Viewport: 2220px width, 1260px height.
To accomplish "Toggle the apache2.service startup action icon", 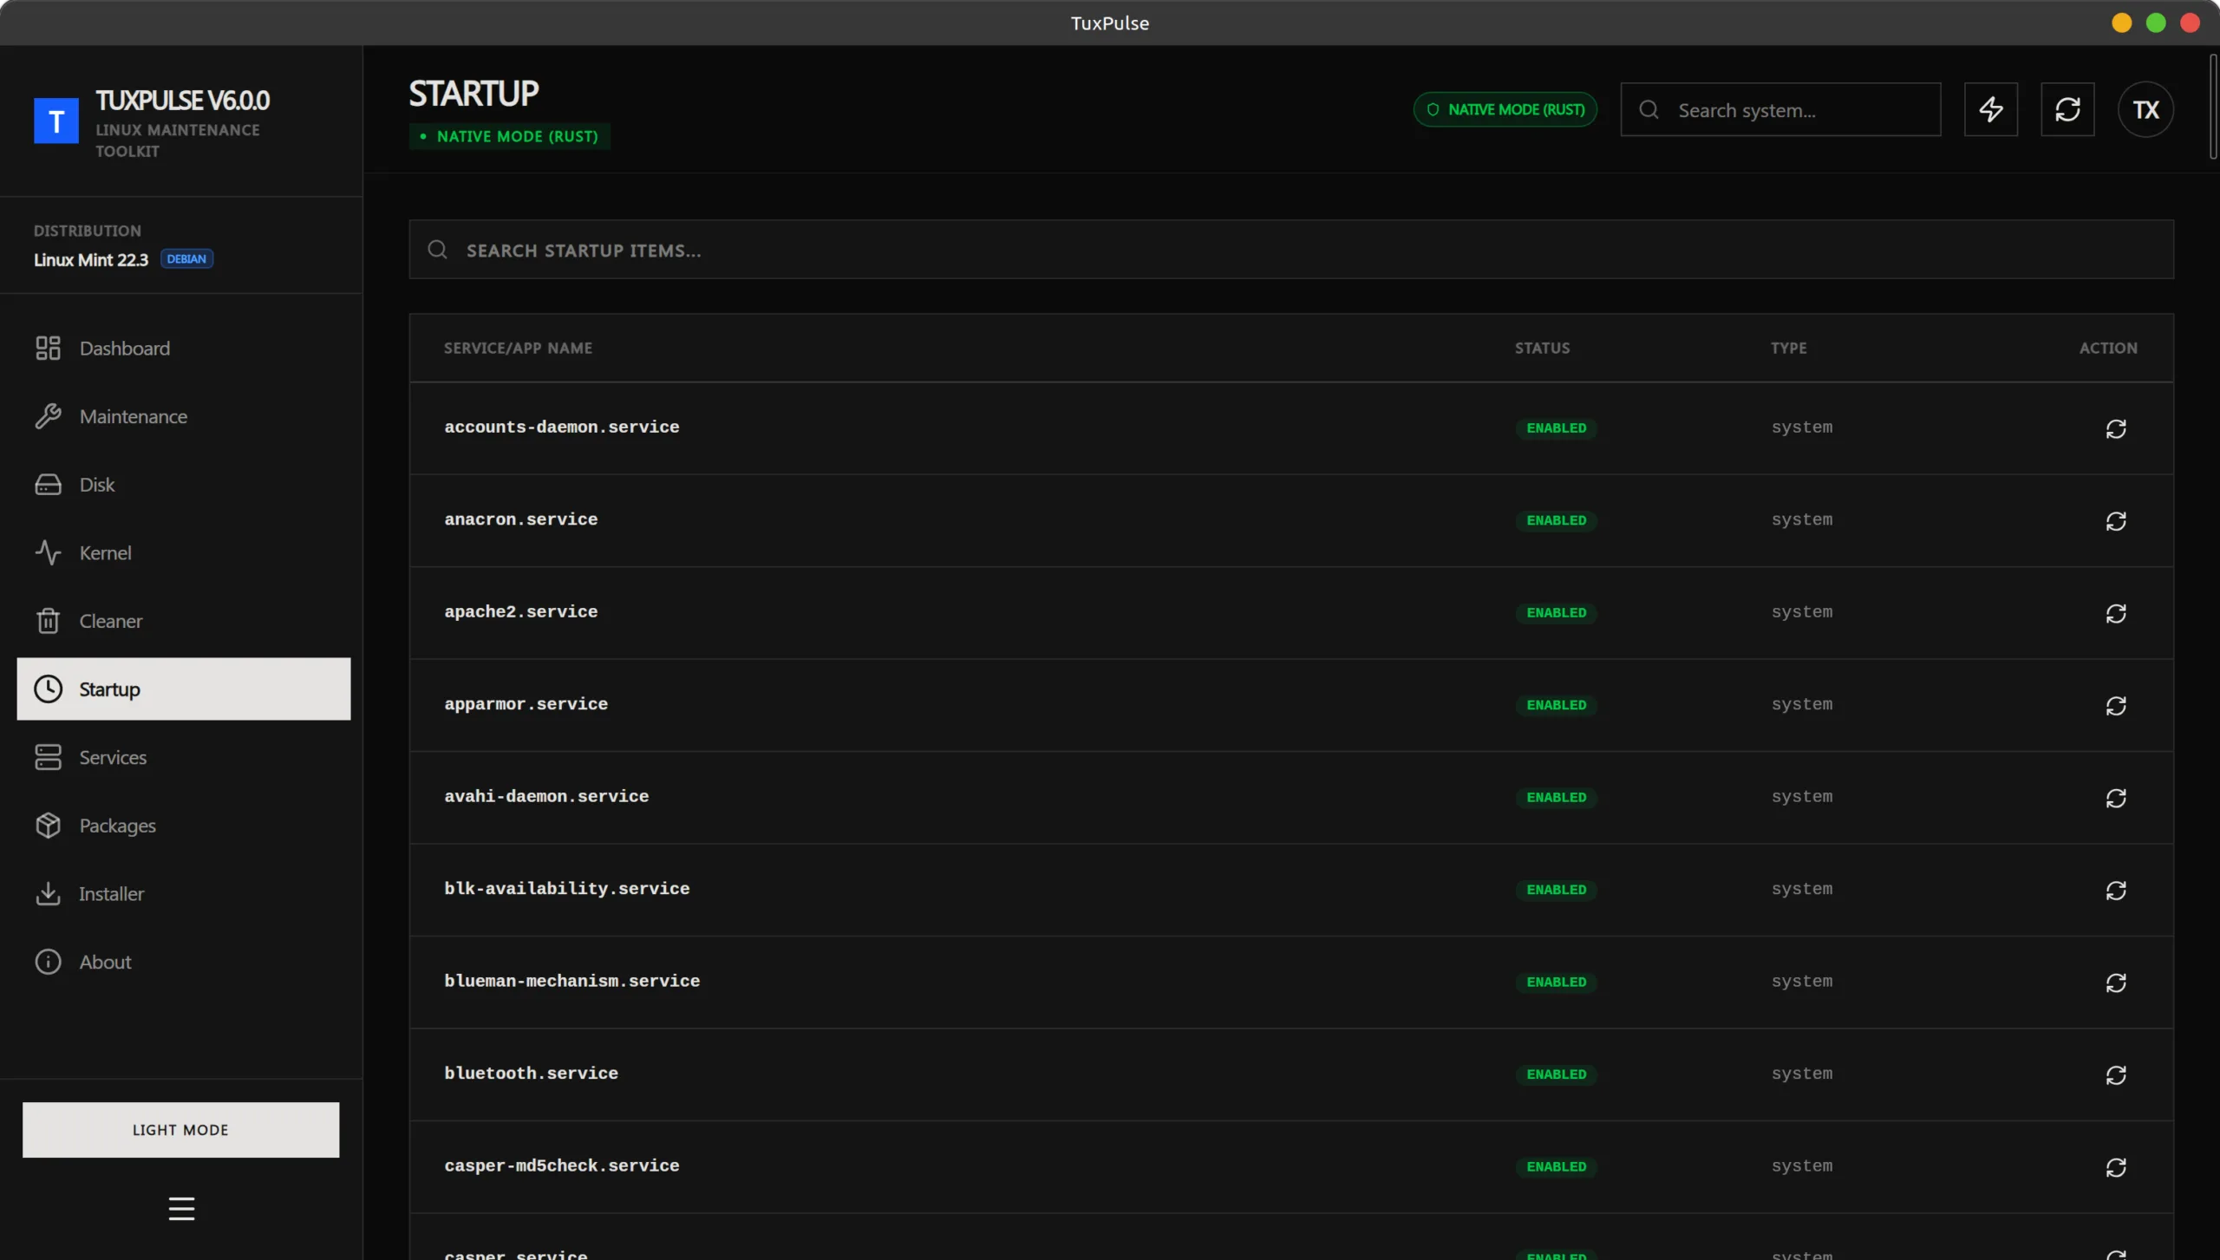I will 2116,613.
